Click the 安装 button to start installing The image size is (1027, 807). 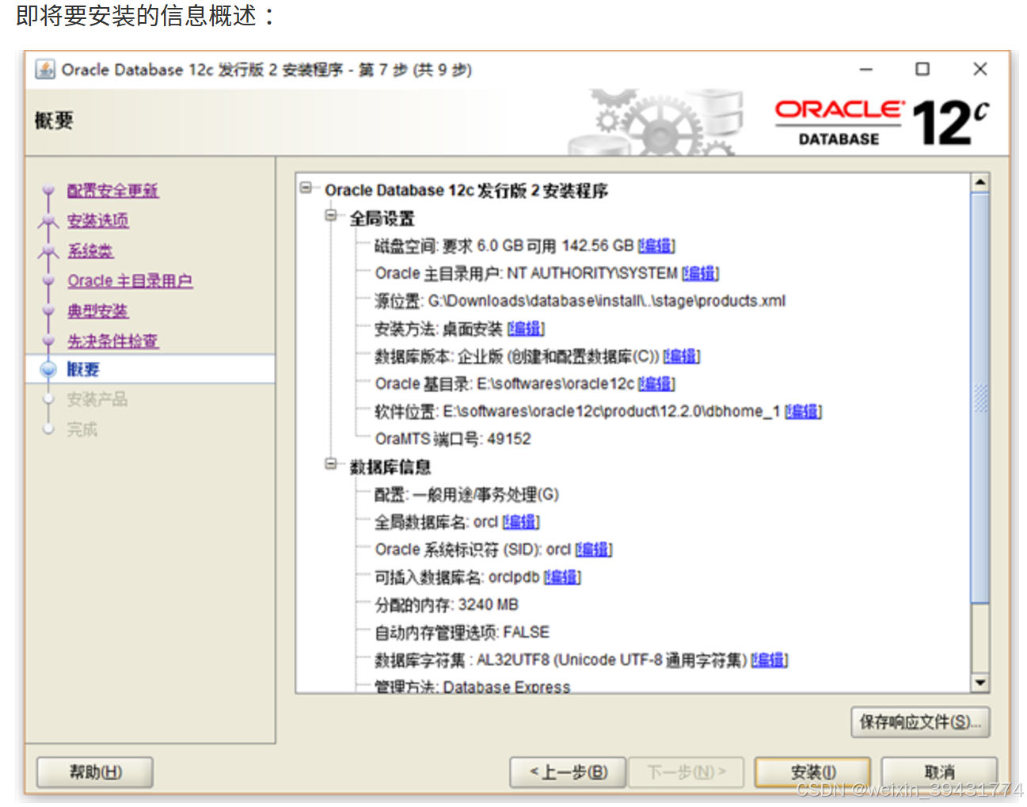(x=810, y=771)
